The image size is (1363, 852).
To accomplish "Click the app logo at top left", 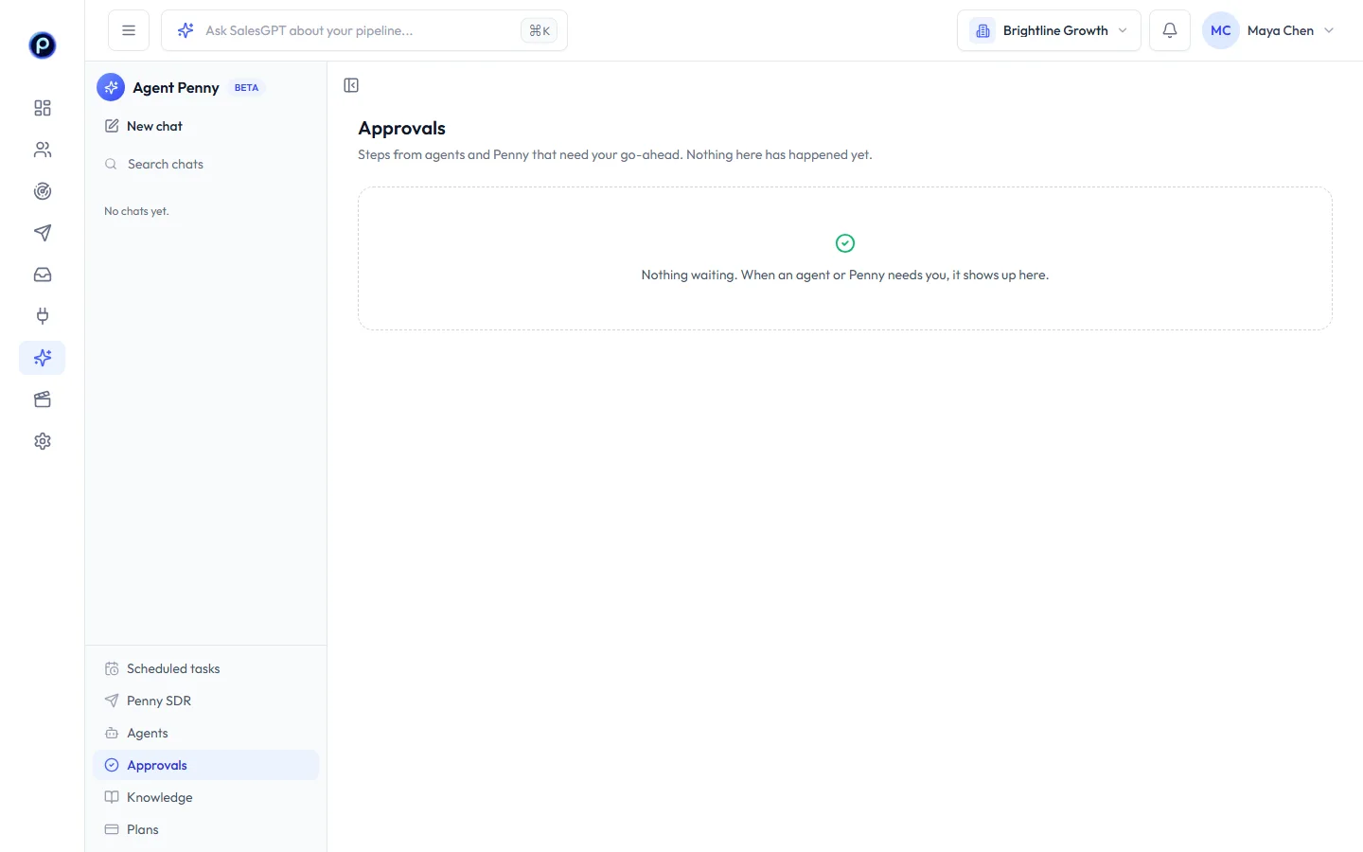I will tap(43, 45).
